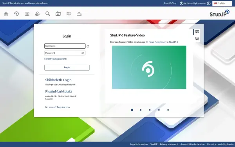Click the swirl icon before Neue Funktionen link
Screen dimensions: 235x147
click(147, 42)
